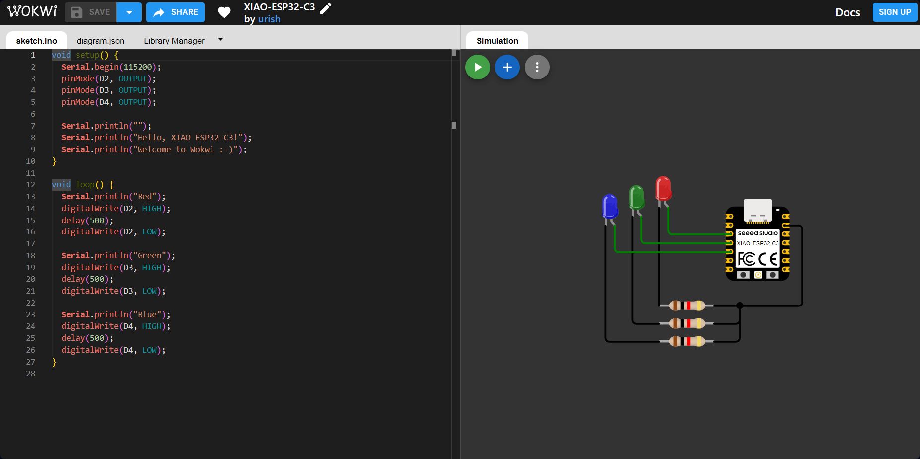Click the Wokwi logo

click(x=32, y=11)
